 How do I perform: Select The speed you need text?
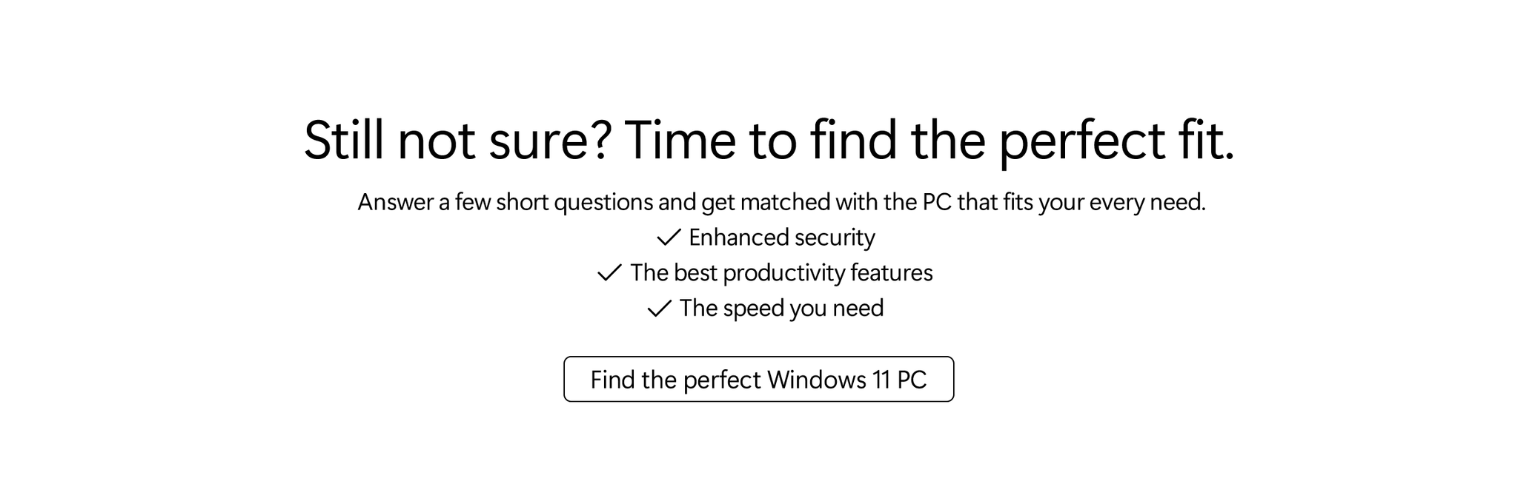click(x=782, y=309)
